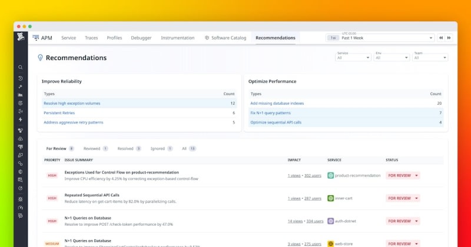Click the auth-dotnet service icon
This screenshot has width=471, height=247.
click(x=331, y=221)
